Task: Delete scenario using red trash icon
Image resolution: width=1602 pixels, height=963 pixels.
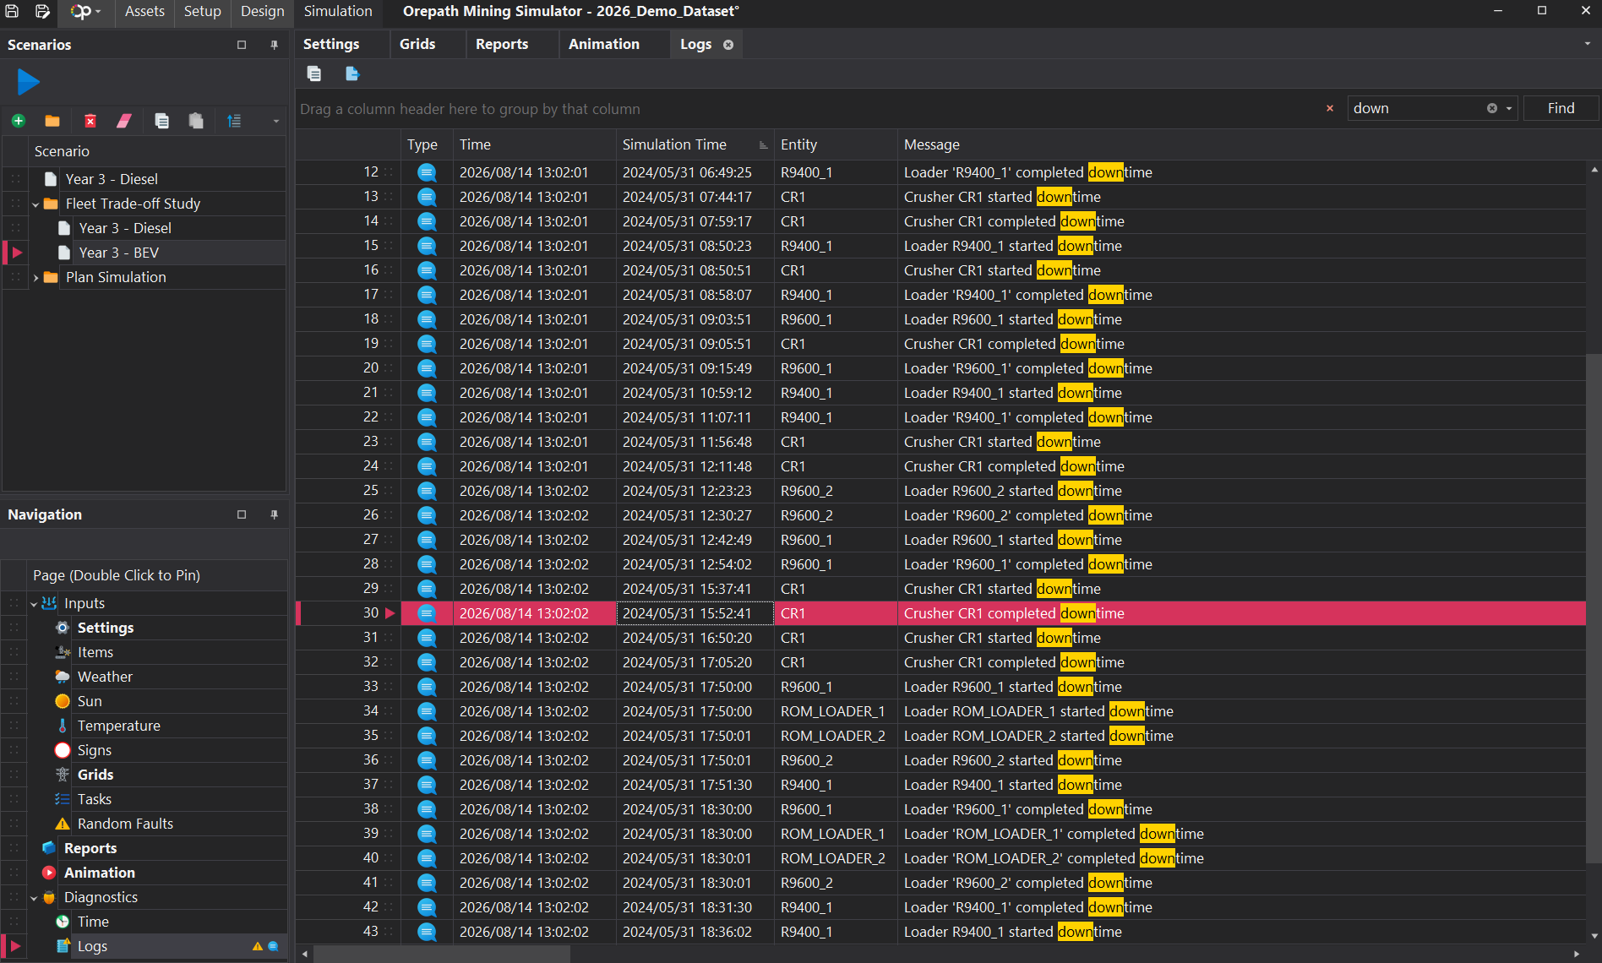Action: [90, 121]
